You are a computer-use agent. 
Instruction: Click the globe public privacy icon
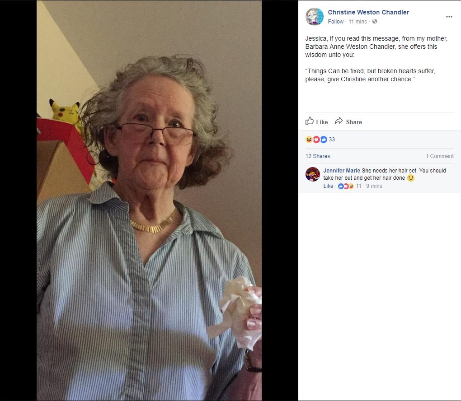tap(375, 21)
